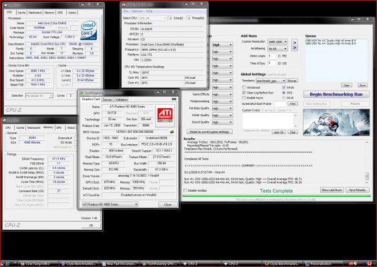Switch to TechPowerUp GPU-Z taskbar item
This screenshot has height=267, width=377.
point(160,264)
